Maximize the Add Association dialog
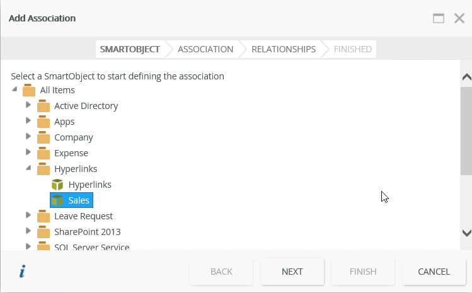Image resolution: width=472 pixels, height=293 pixels. [439, 18]
